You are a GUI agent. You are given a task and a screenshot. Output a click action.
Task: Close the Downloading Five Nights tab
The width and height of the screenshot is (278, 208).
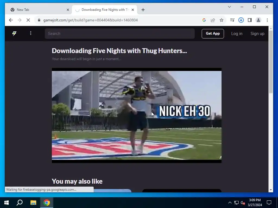click(132, 10)
